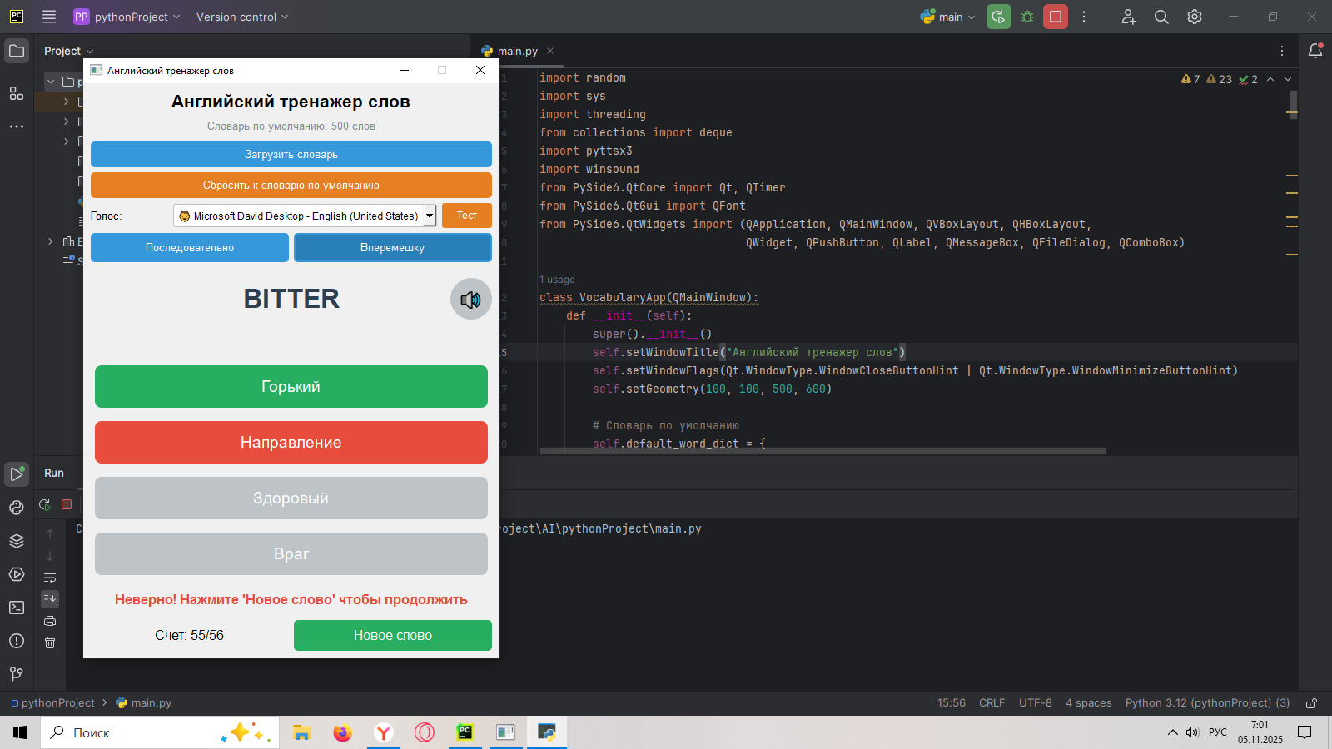
Task: Open Python Packages tool window in sidebar
Action: coord(17,541)
